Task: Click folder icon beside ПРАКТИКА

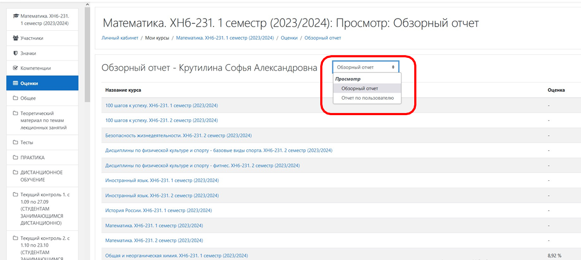Action: coord(15,158)
